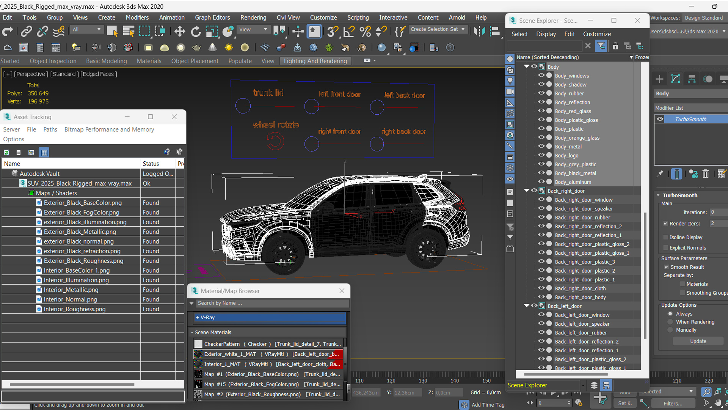This screenshot has width=728, height=410.
Task: Click the Modifier List field
Action: click(691, 108)
